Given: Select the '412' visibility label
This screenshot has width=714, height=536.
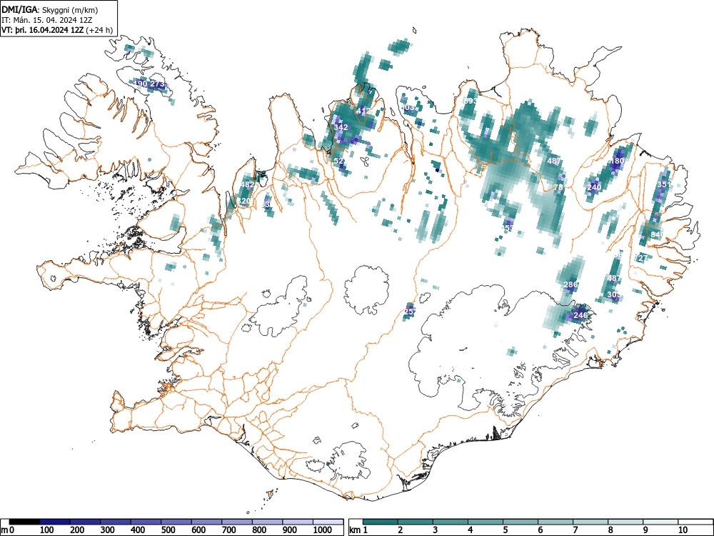Looking at the screenshot, I should (x=363, y=111).
